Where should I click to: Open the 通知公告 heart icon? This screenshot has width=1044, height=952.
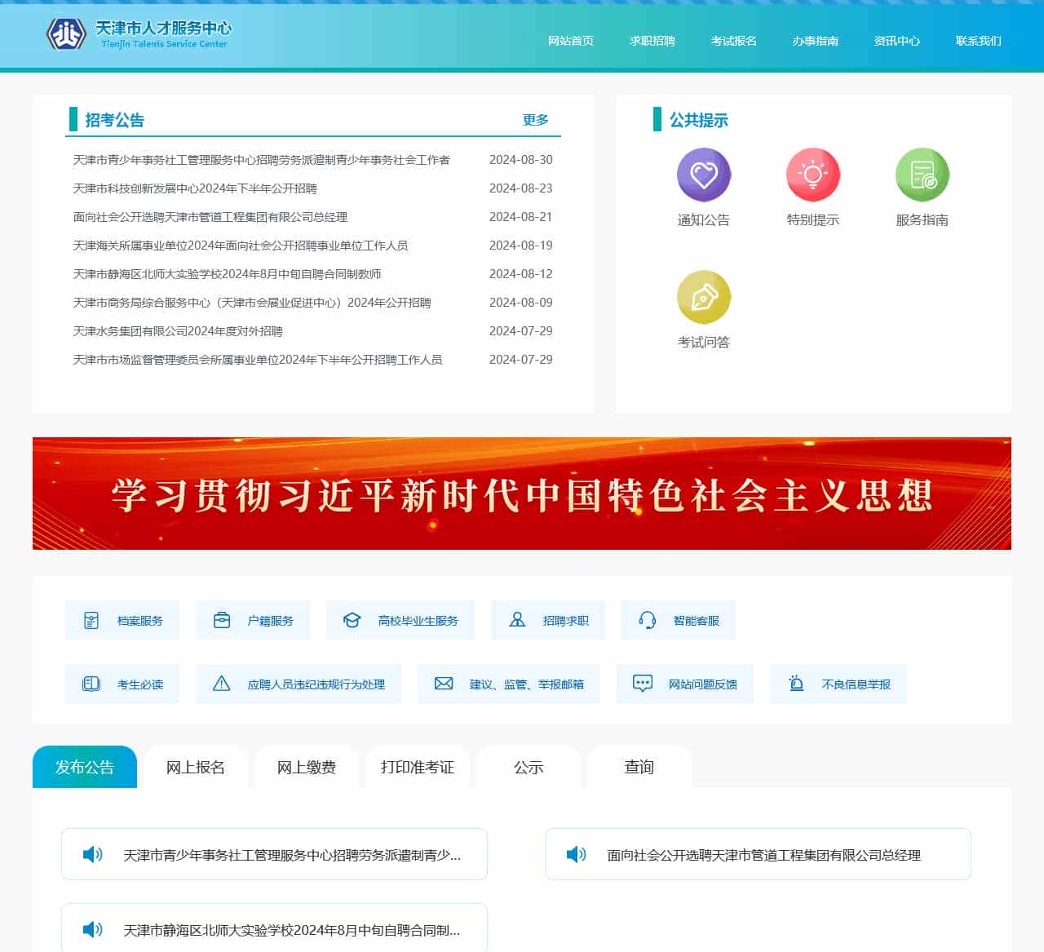[x=703, y=175]
